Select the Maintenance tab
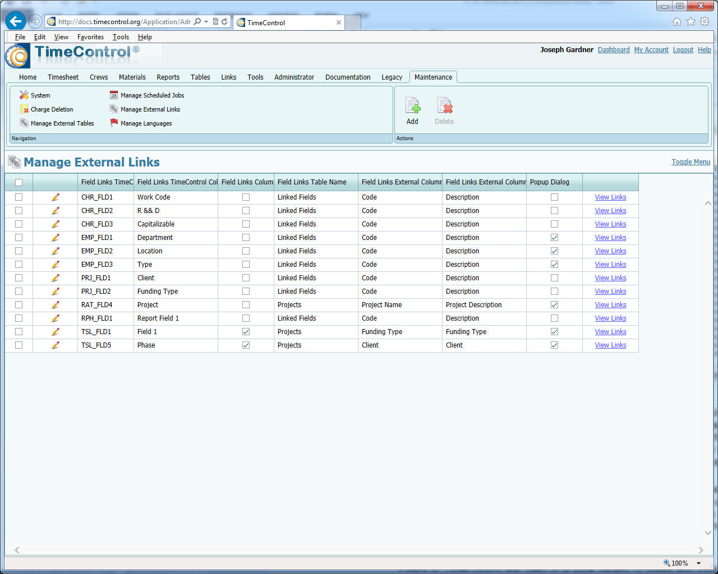 [x=433, y=77]
